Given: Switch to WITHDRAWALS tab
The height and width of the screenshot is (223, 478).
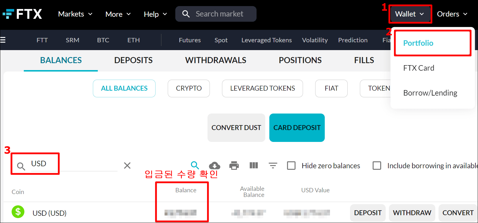Looking at the screenshot, I should [216, 60].
